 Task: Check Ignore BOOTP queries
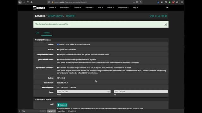click(58, 50)
